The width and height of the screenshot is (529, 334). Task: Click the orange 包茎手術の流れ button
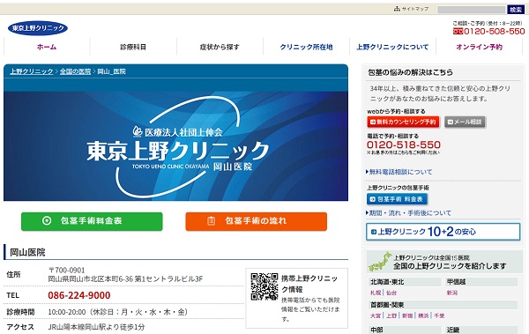(x=256, y=221)
